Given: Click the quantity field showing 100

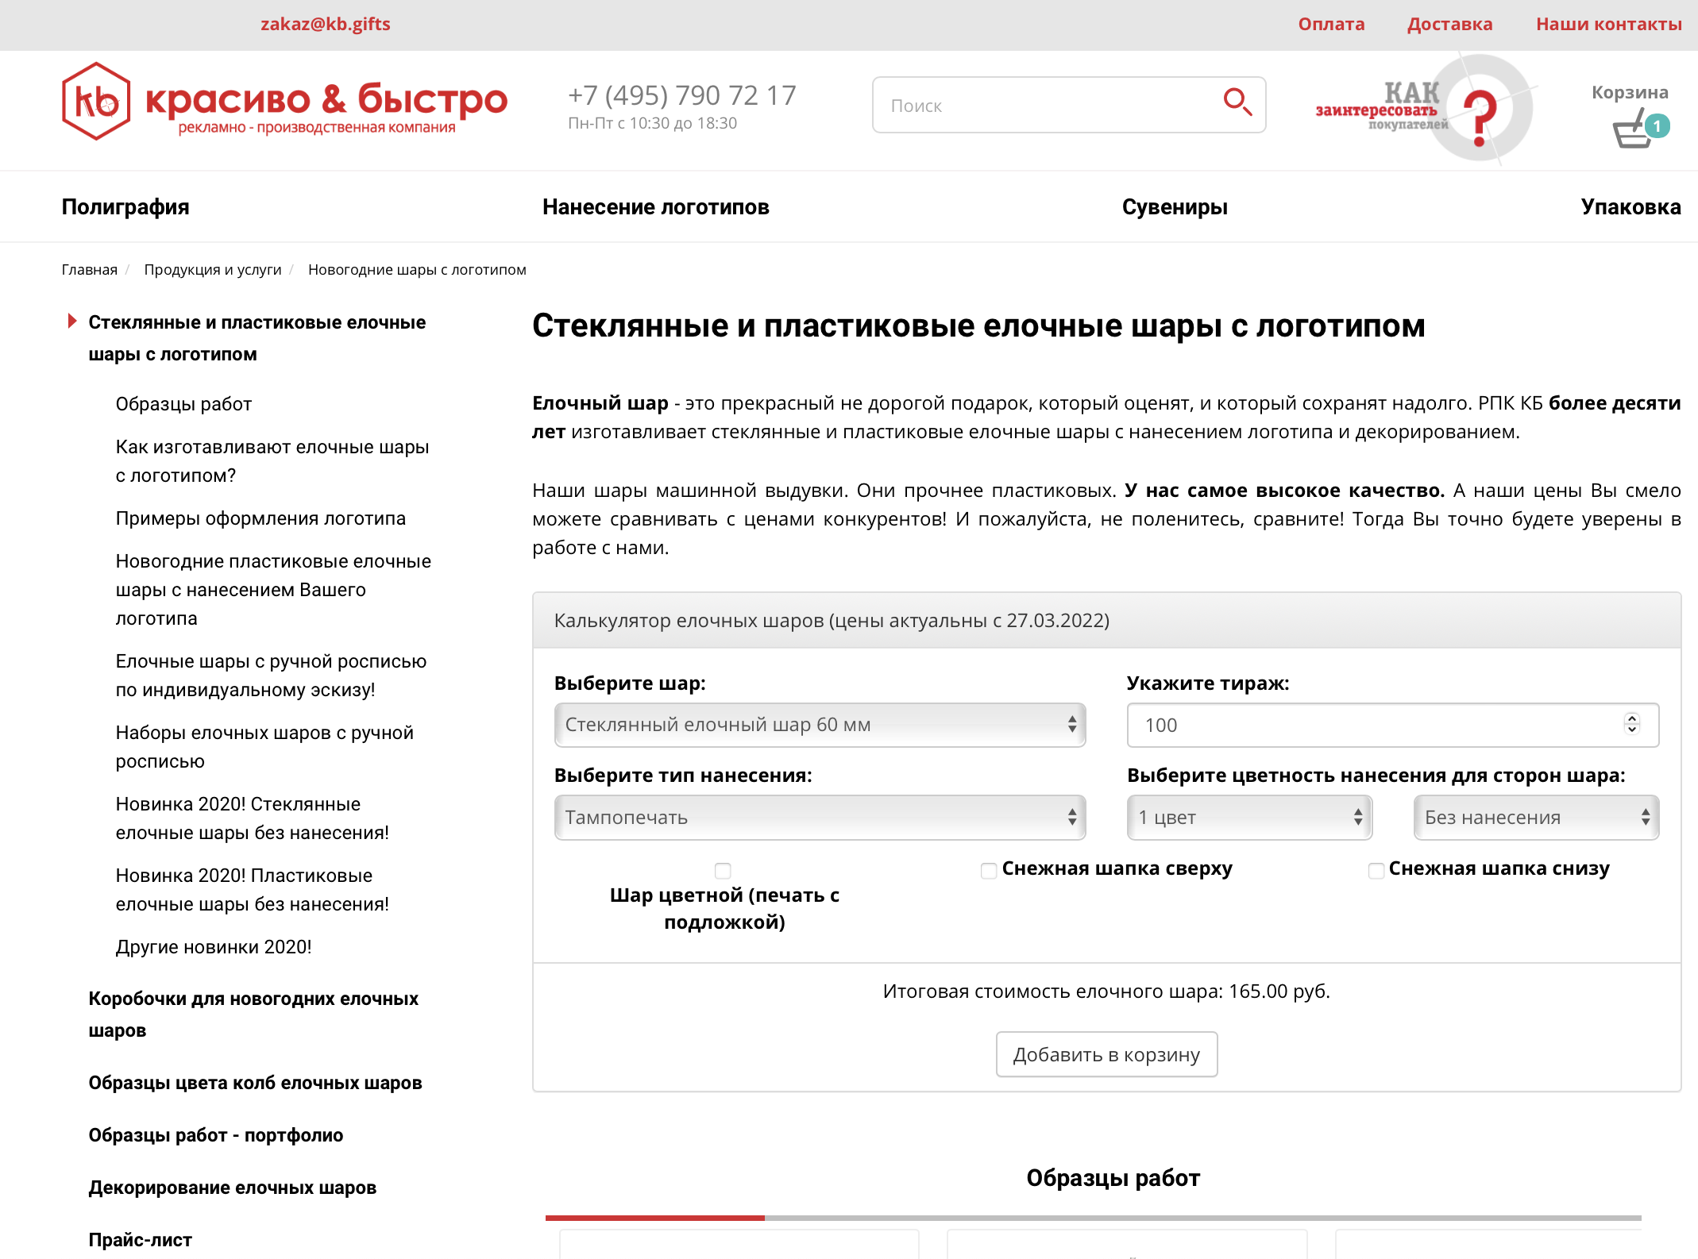Looking at the screenshot, I should pos(1393,725).
